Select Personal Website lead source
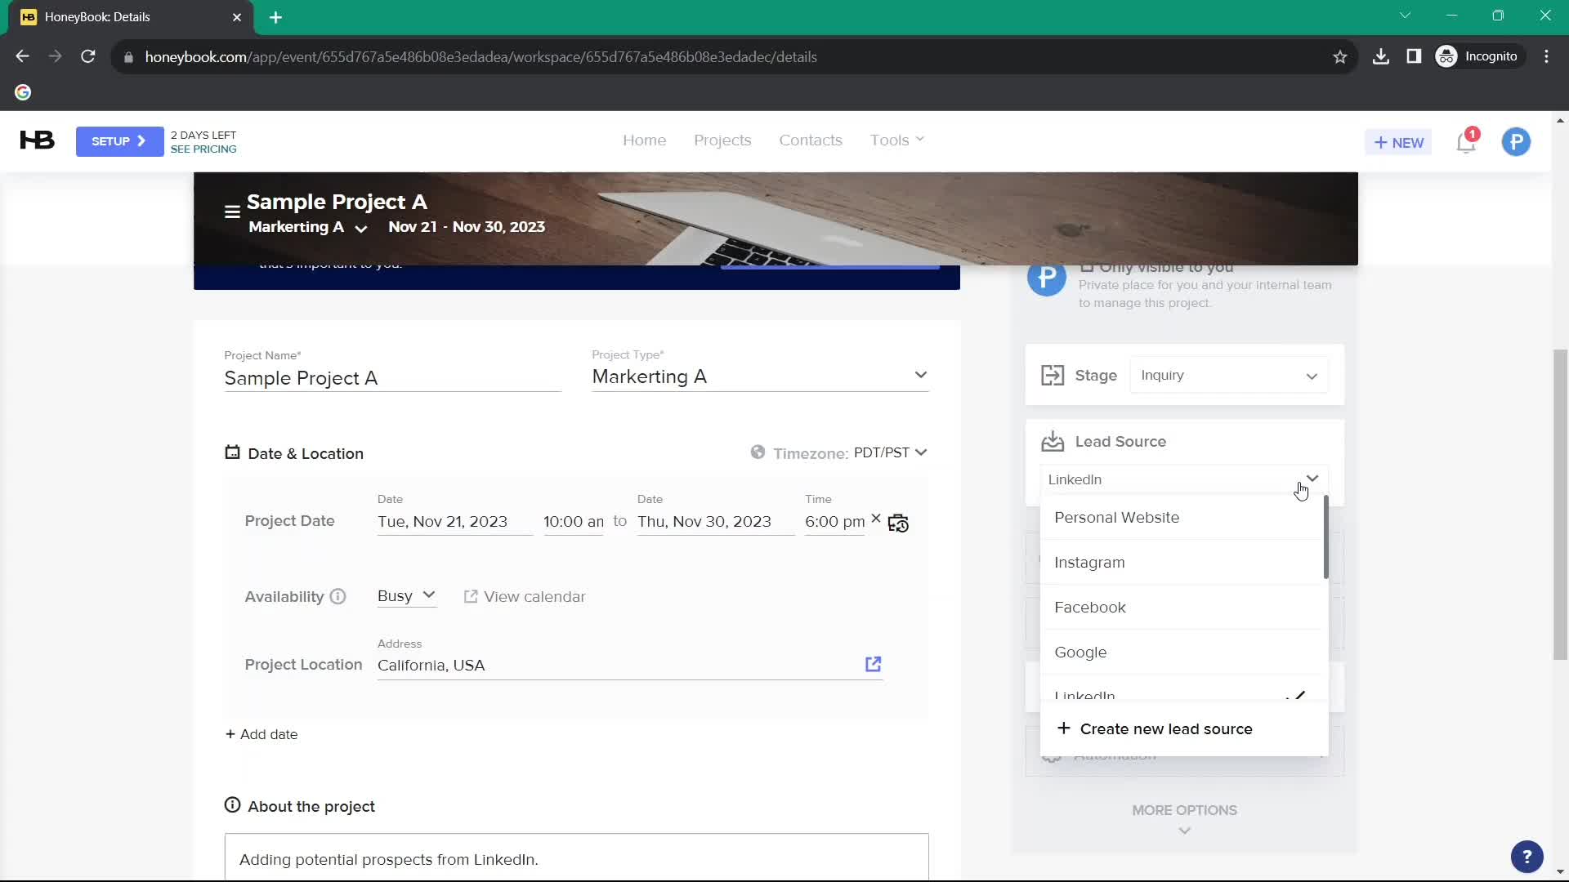The width and height of the screenshot is (1569, 882). pos(1182,518)
